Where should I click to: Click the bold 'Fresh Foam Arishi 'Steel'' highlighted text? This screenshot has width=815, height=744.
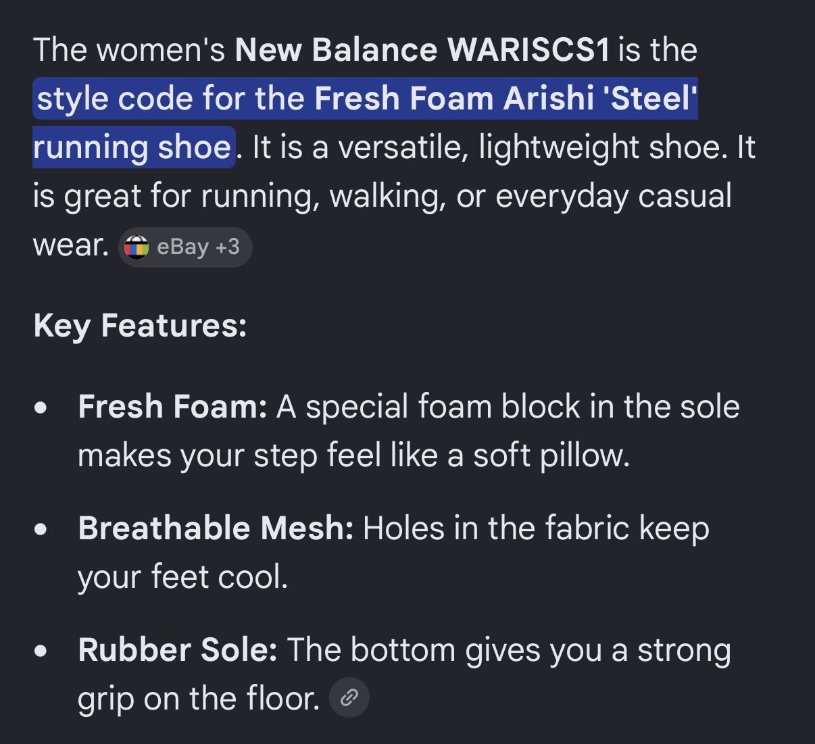pyautogui.click(x=505, y=99)
